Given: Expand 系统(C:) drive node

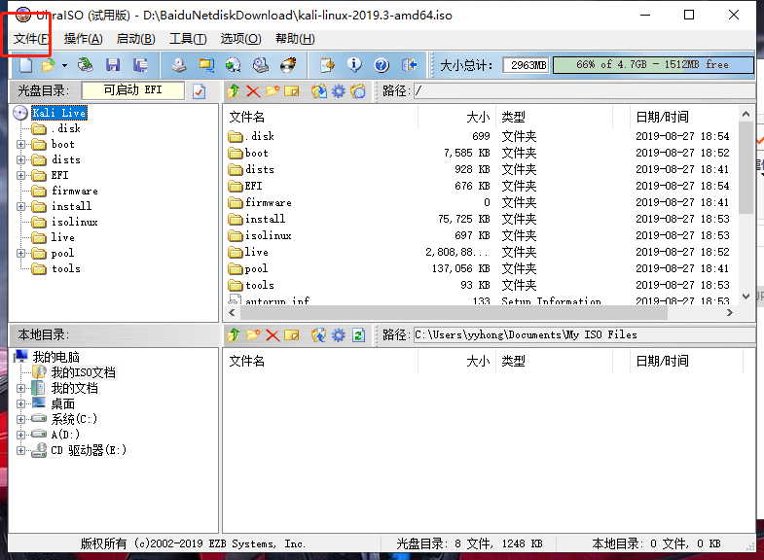Looking at the screenshot, I should click(x=20, y=419).
